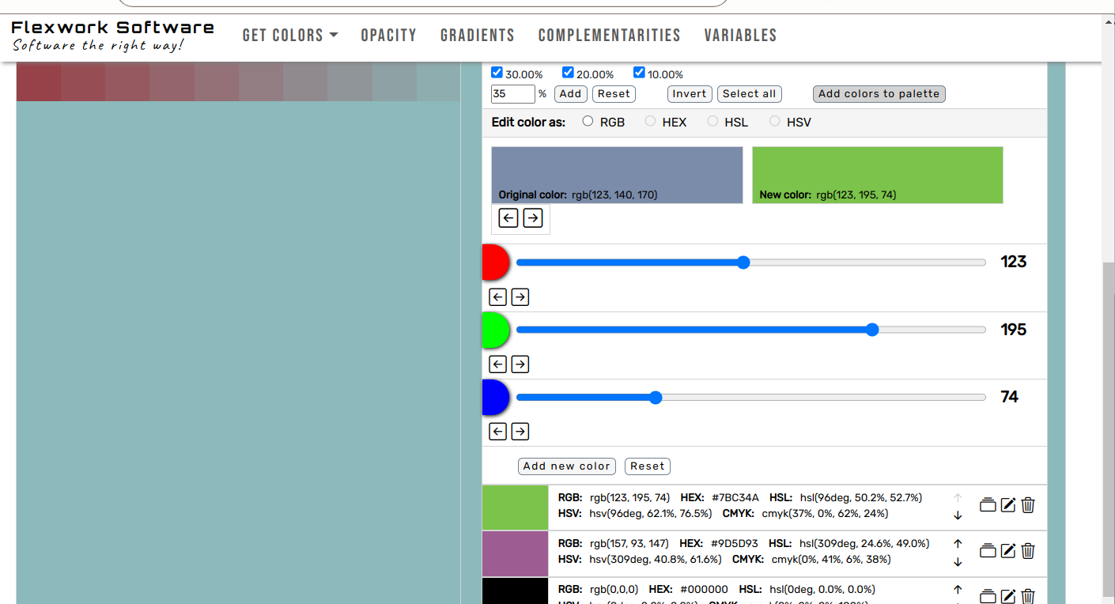This screenshot has width=1115, height=604.
Task: Click the black #000000 palette swatch
Action: (515, 591)
